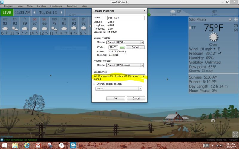Edit the location Name field
Viewport: 239px width, 149px height.
coord(126,18)
